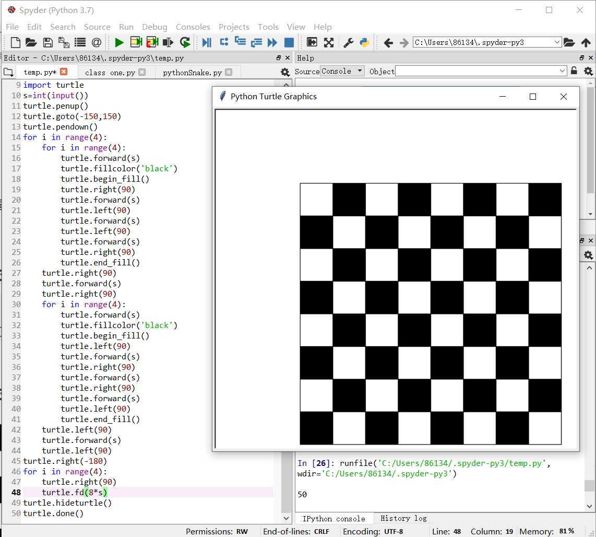Viewport: 596px width, 537px height.
Task: Click the editor scrollbar down arrow
Action: point(286,518)
